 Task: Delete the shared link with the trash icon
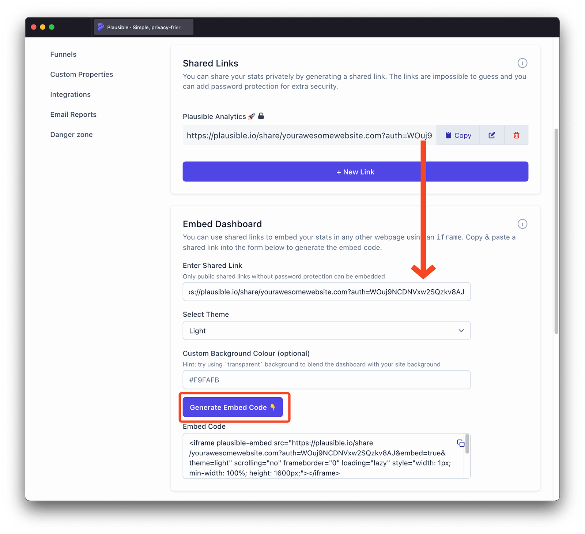(516, 135)
